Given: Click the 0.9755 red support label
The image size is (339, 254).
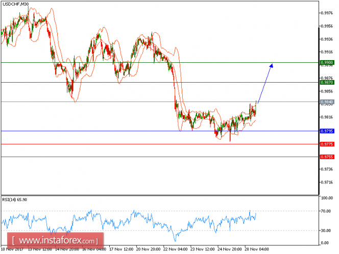Looking at the screenshot, I should [x=327, y=157].
